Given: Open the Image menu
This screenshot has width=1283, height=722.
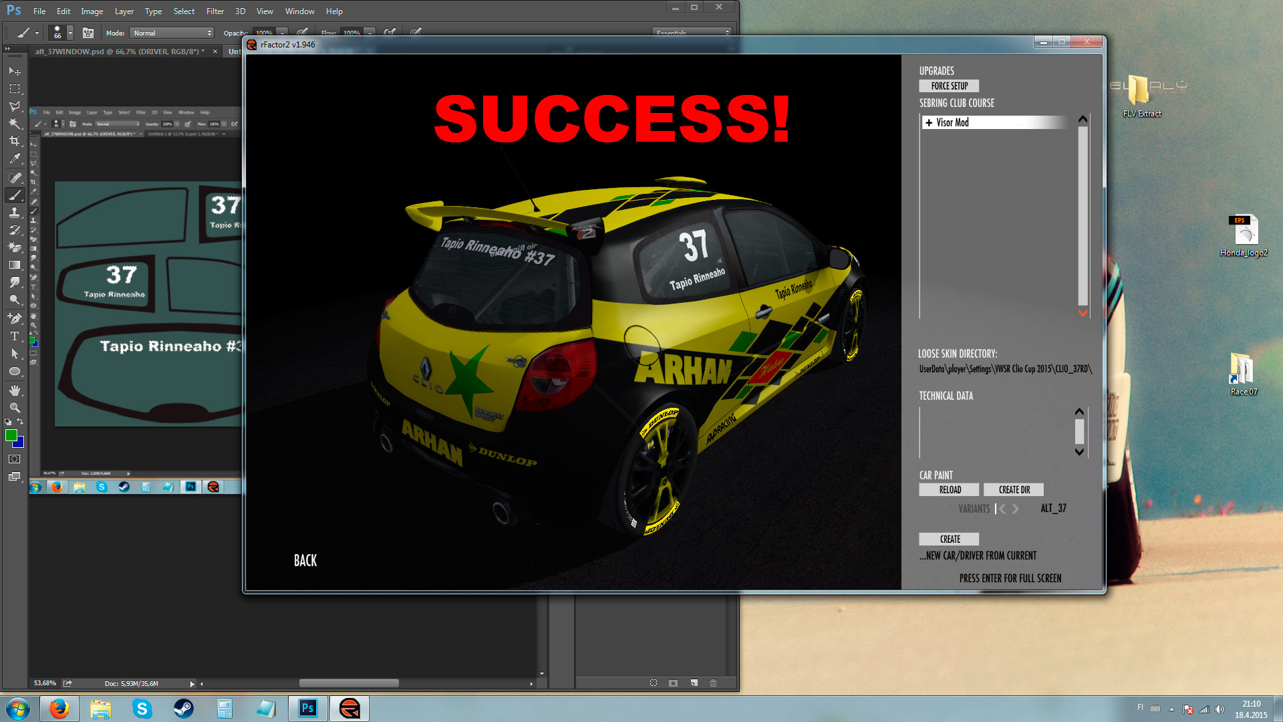Looking at the screenshot, I should (x=92, y=11).
